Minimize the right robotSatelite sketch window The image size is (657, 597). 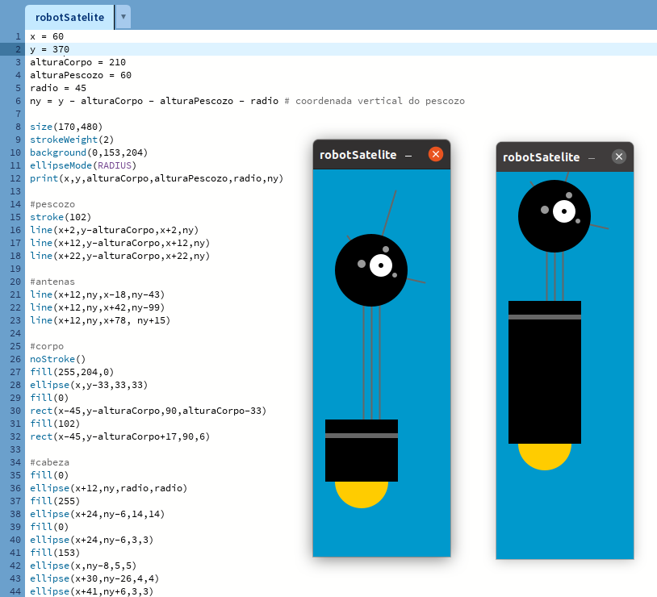click(x=592, y=157)
